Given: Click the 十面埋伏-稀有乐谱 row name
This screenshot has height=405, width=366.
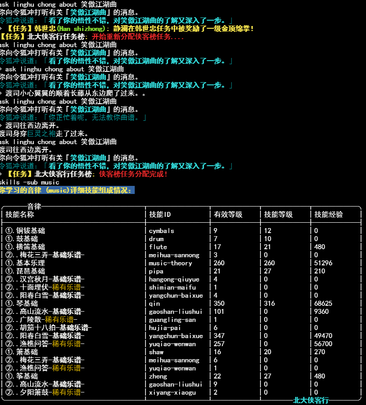Looking at the screenshot, I should click(52, 287).
